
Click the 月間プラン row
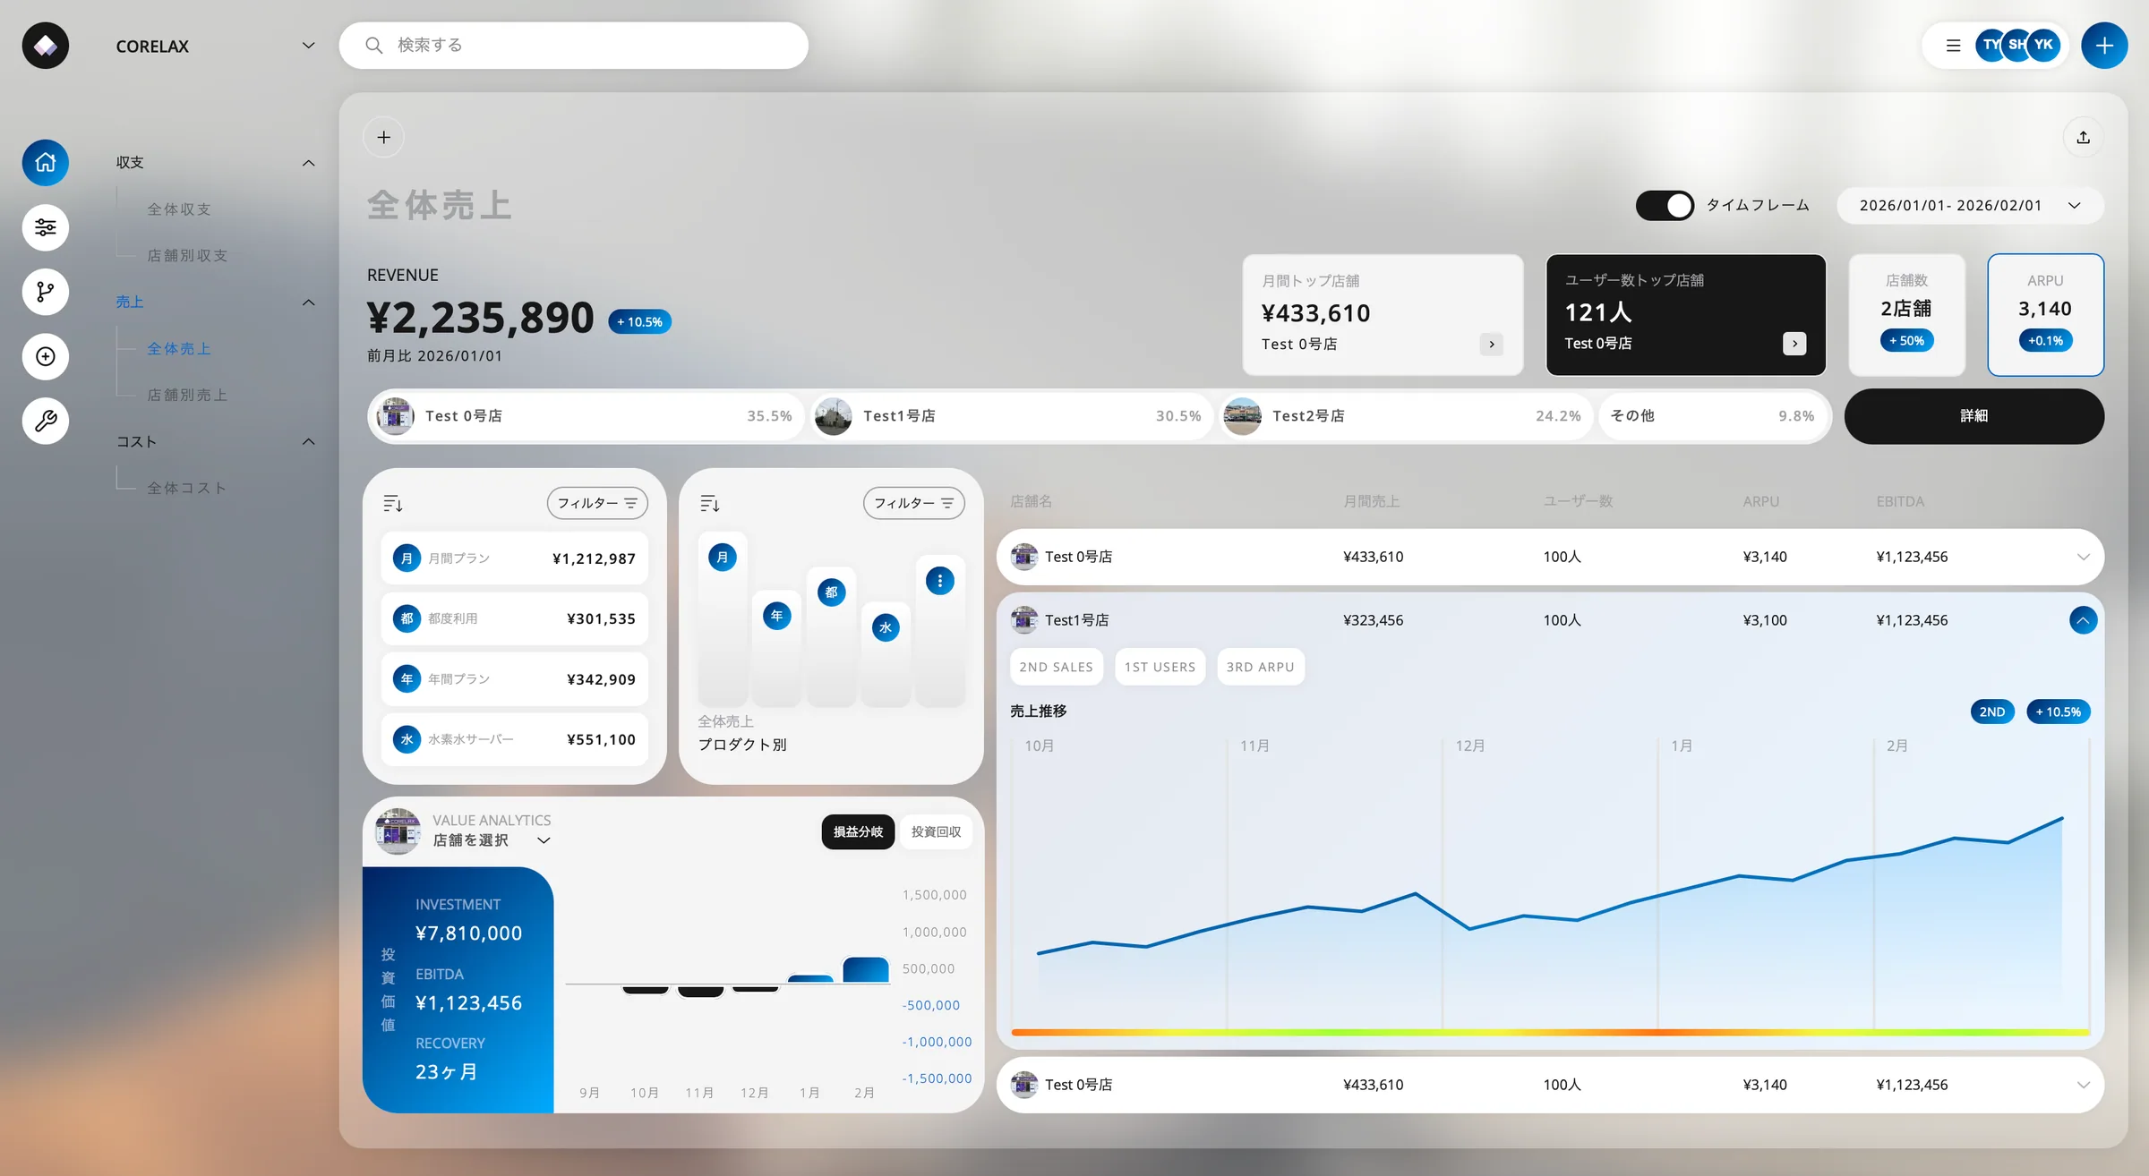[x=515, y=558]
